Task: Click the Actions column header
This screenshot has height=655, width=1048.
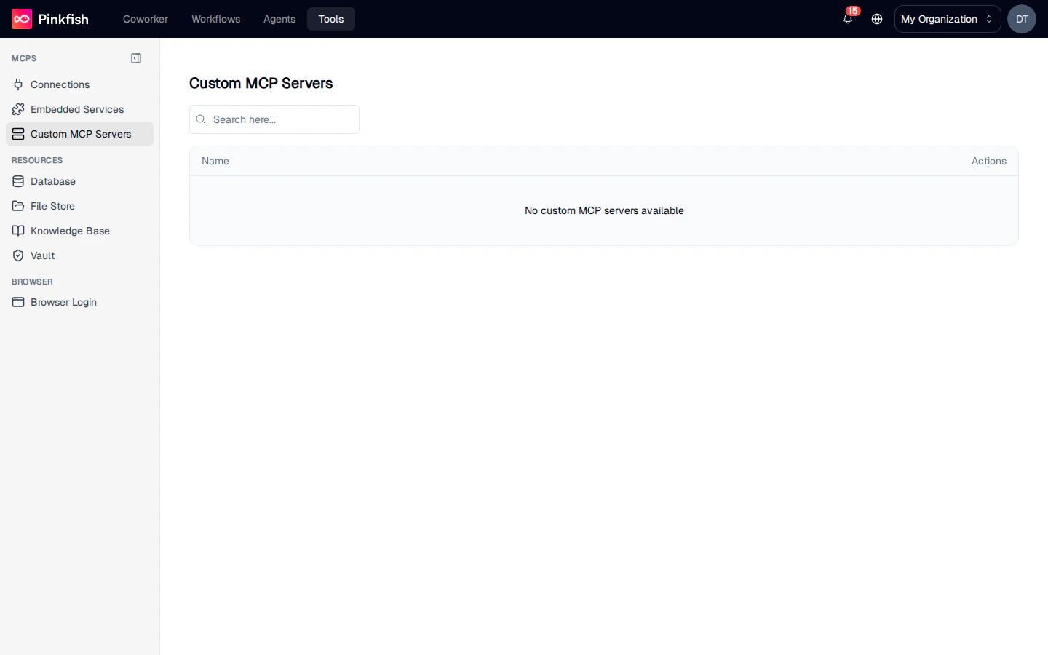Action: point(989,161)
